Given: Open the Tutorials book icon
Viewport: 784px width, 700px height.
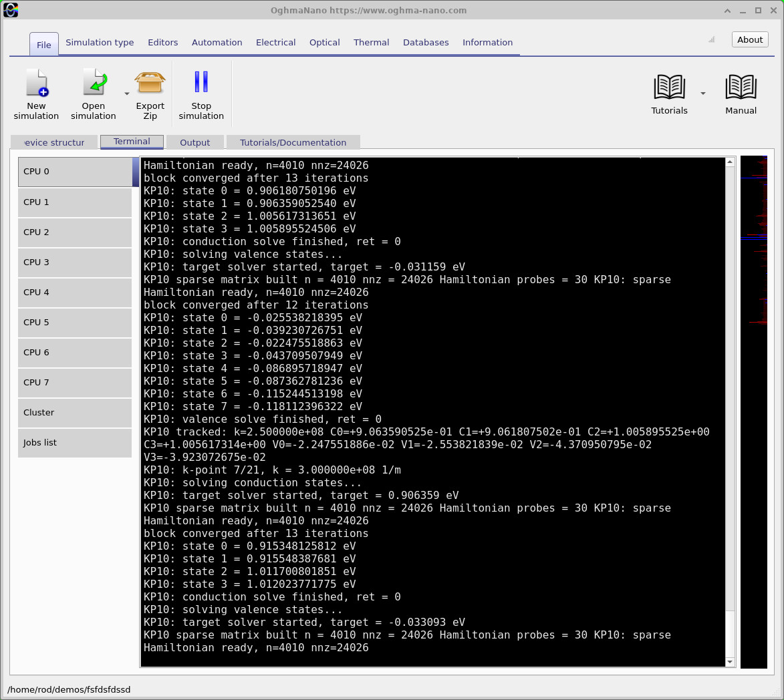Looking at the screenshot, I should 669,87.
